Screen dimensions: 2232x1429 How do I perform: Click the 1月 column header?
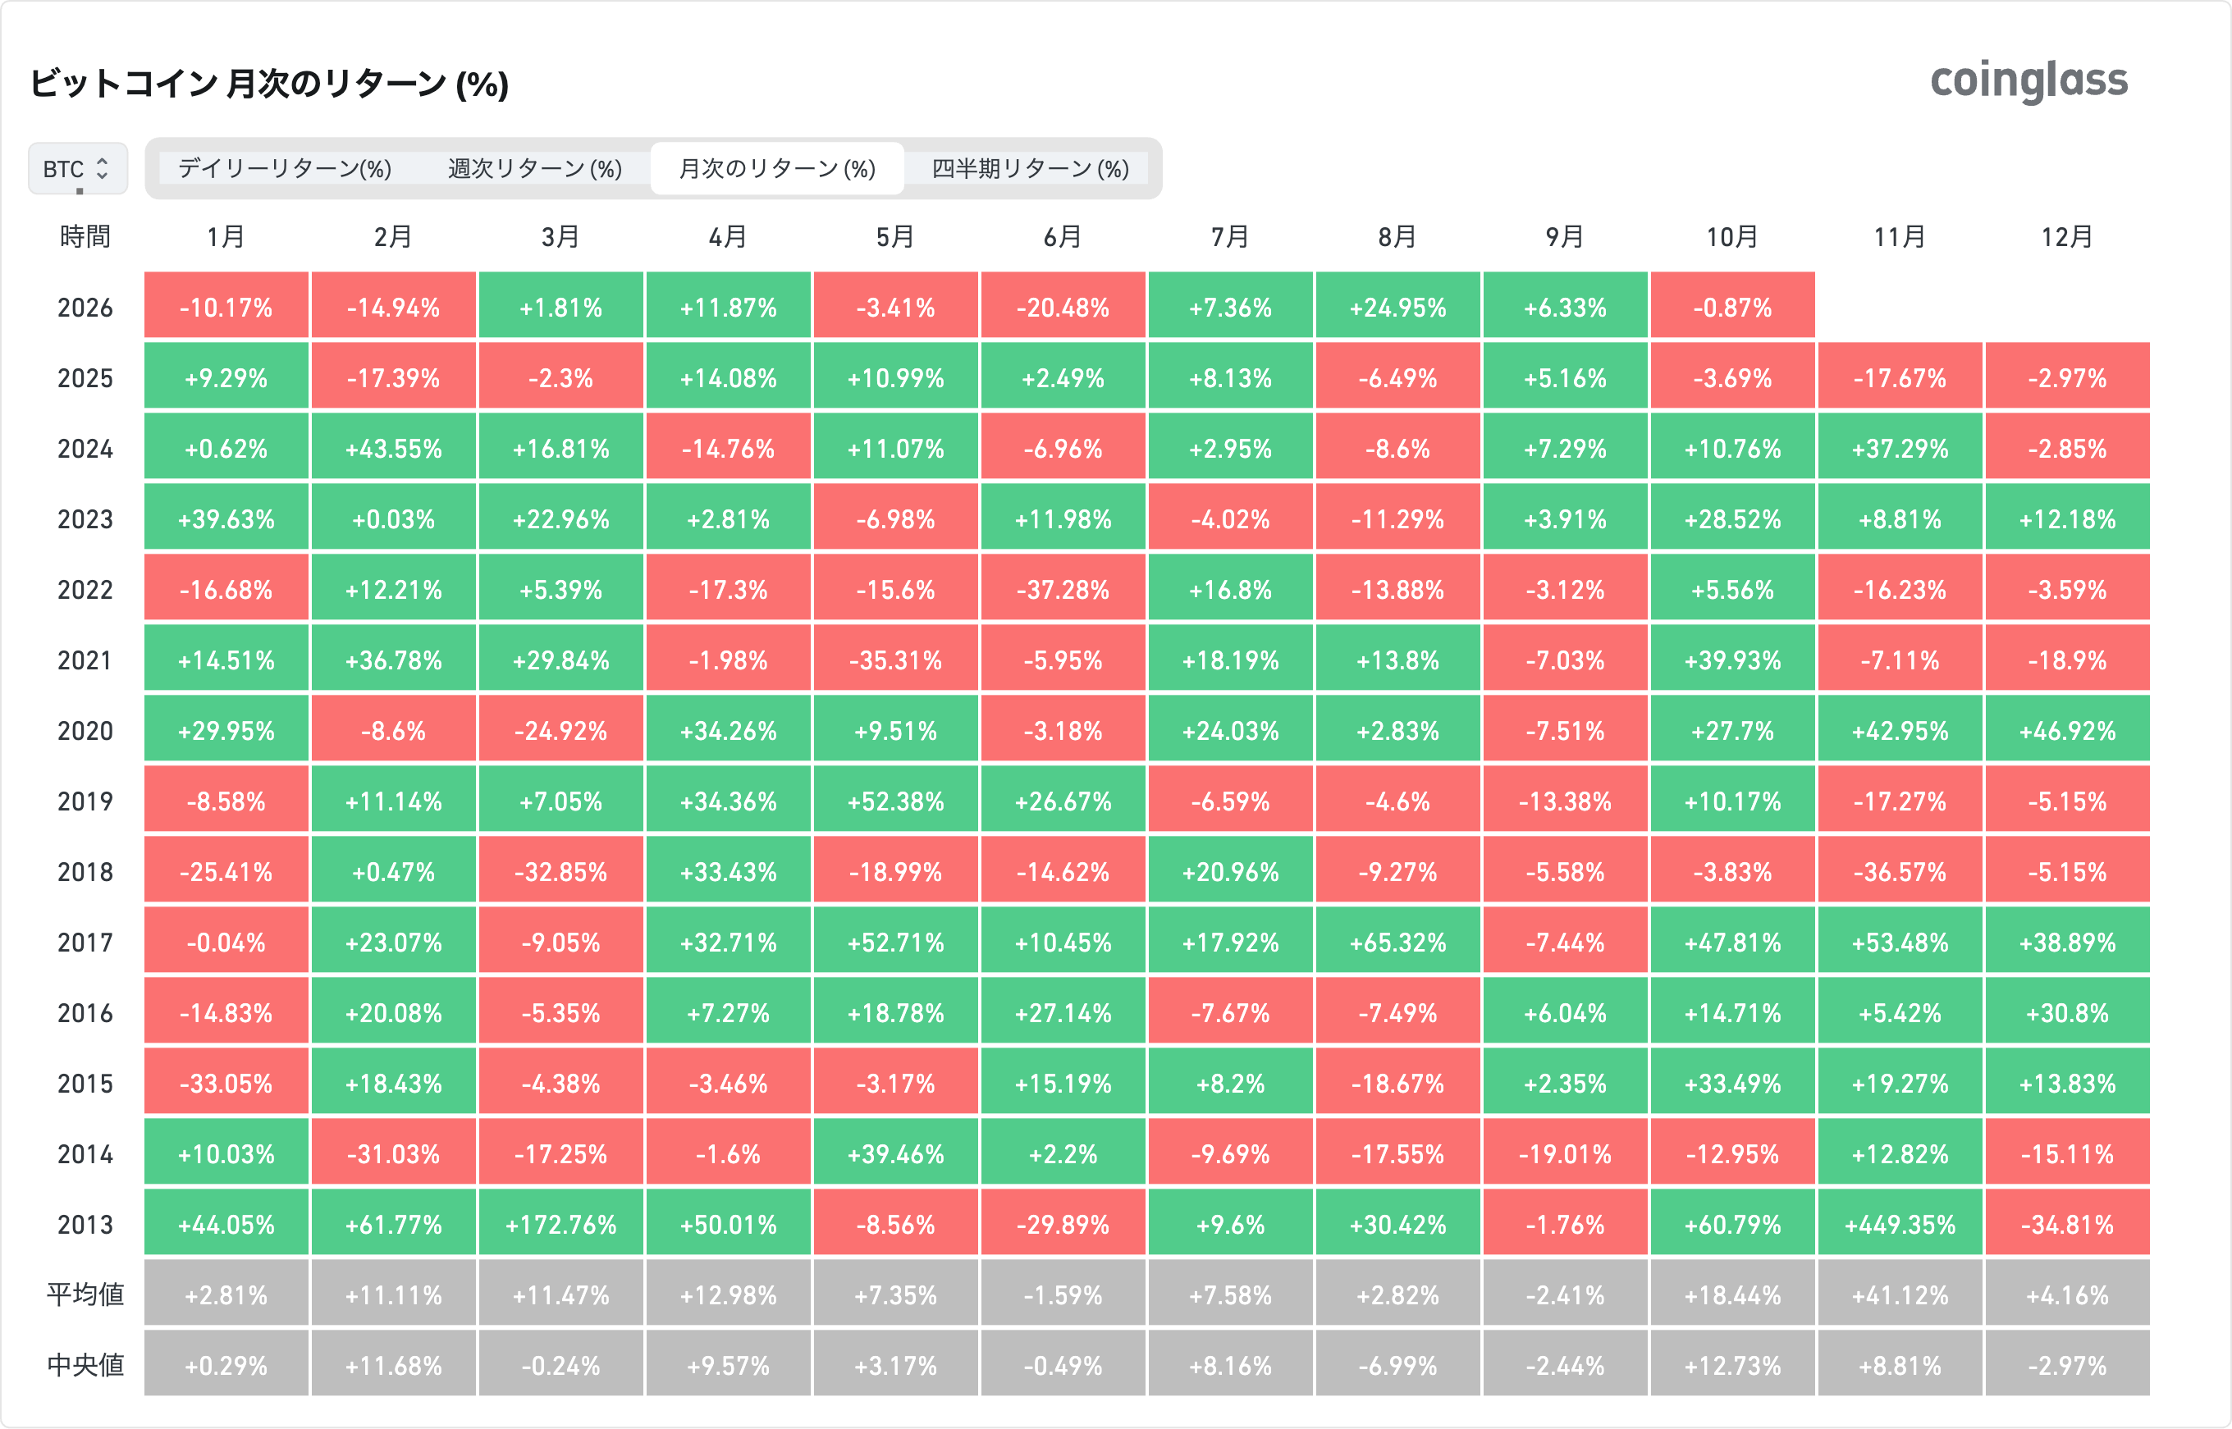226,236
